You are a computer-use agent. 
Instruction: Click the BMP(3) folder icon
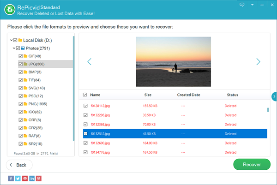pos(25,72)
